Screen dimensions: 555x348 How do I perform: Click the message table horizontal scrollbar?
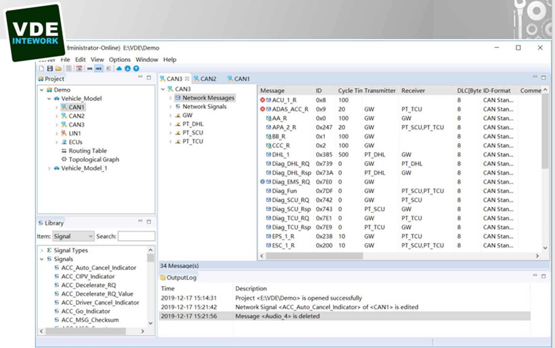pyautogui.click(x=314, y=256)
